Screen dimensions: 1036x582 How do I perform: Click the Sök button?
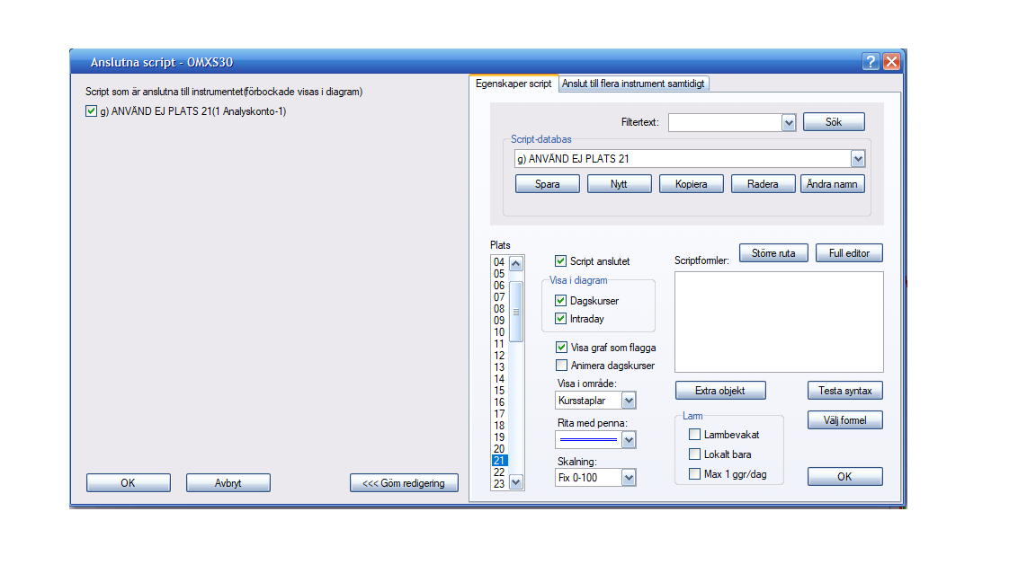[x=833, y=122]
